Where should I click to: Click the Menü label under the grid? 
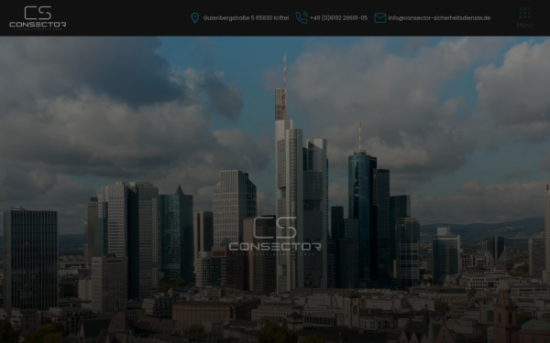[524, 26]
